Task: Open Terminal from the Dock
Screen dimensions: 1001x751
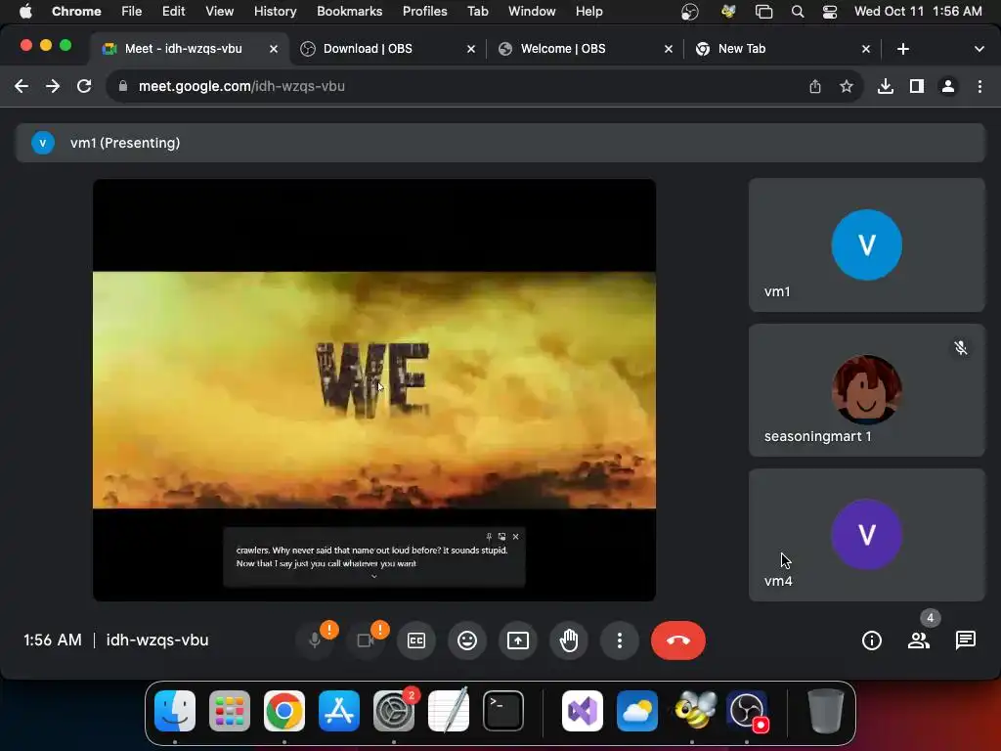Action: click(503, 711)
